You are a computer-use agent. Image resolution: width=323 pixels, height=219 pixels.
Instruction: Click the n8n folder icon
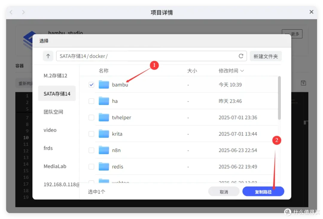103,150
